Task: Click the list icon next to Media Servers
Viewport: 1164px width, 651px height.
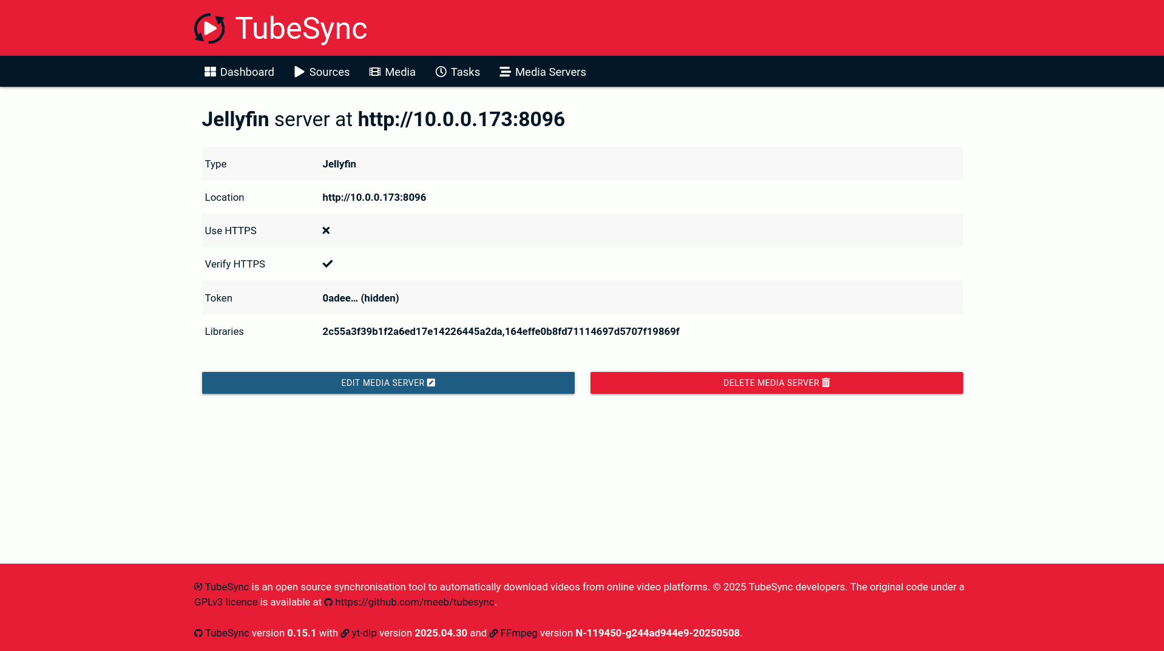Action: tap(504, 72)
